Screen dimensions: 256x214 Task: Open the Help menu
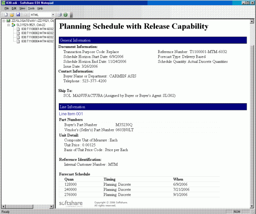(40, 9)
